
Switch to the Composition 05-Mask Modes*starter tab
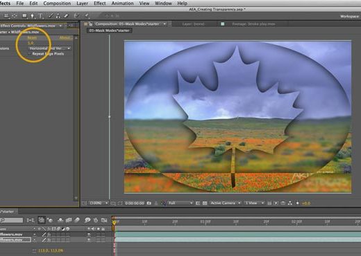coord(127,24)
